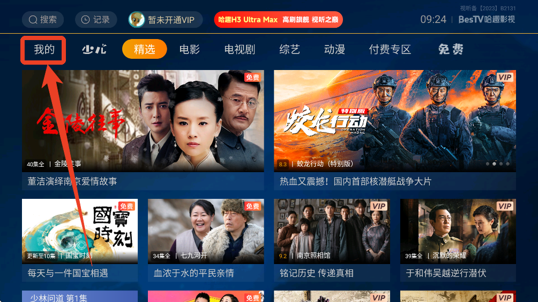The image size is (538, 302).
Task: Click the pony profile avatar
Action: tap(137, 20)
